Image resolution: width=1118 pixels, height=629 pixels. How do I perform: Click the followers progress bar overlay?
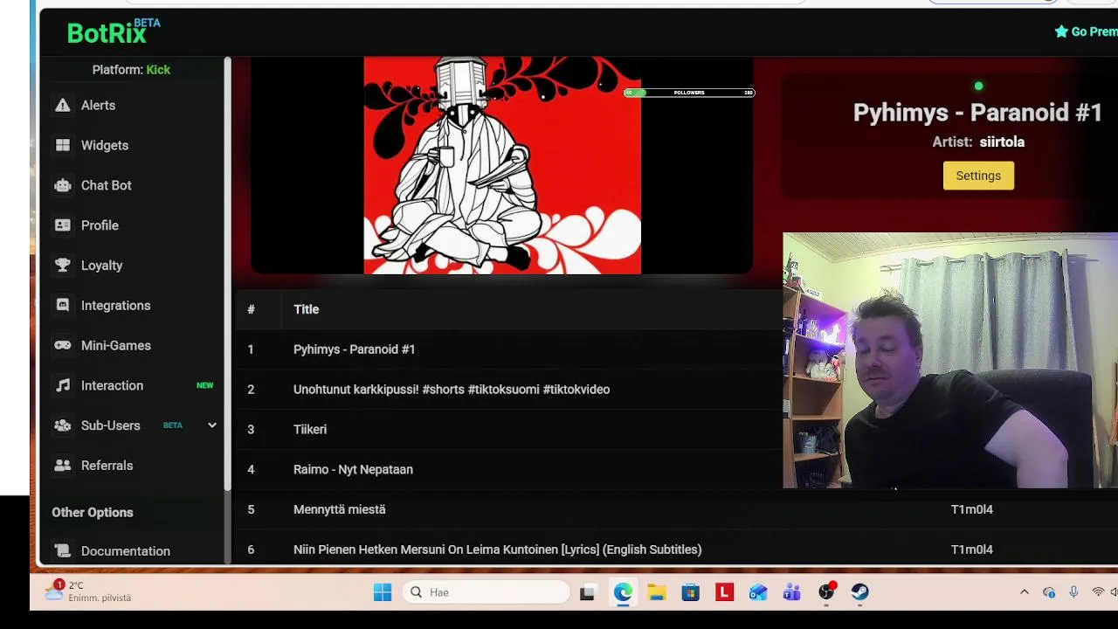pos(689,93)
